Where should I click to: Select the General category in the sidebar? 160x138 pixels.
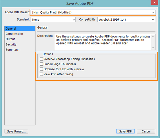(x=20, y=28)
